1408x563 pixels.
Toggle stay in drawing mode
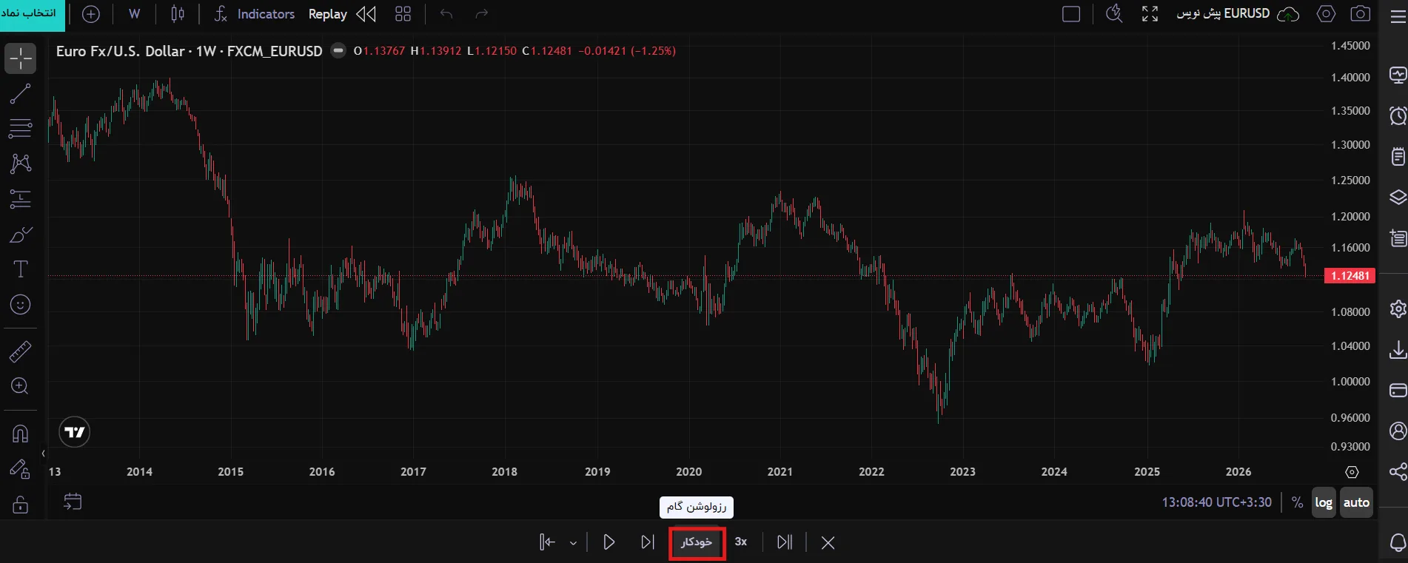(21, 469)
